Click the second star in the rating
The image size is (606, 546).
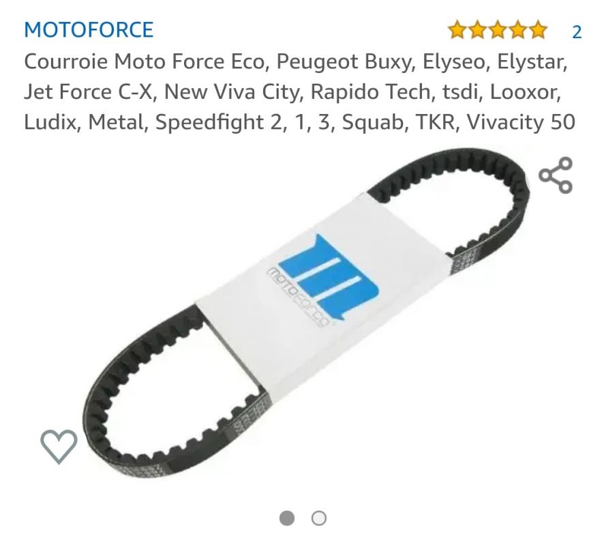coord(477,31)
